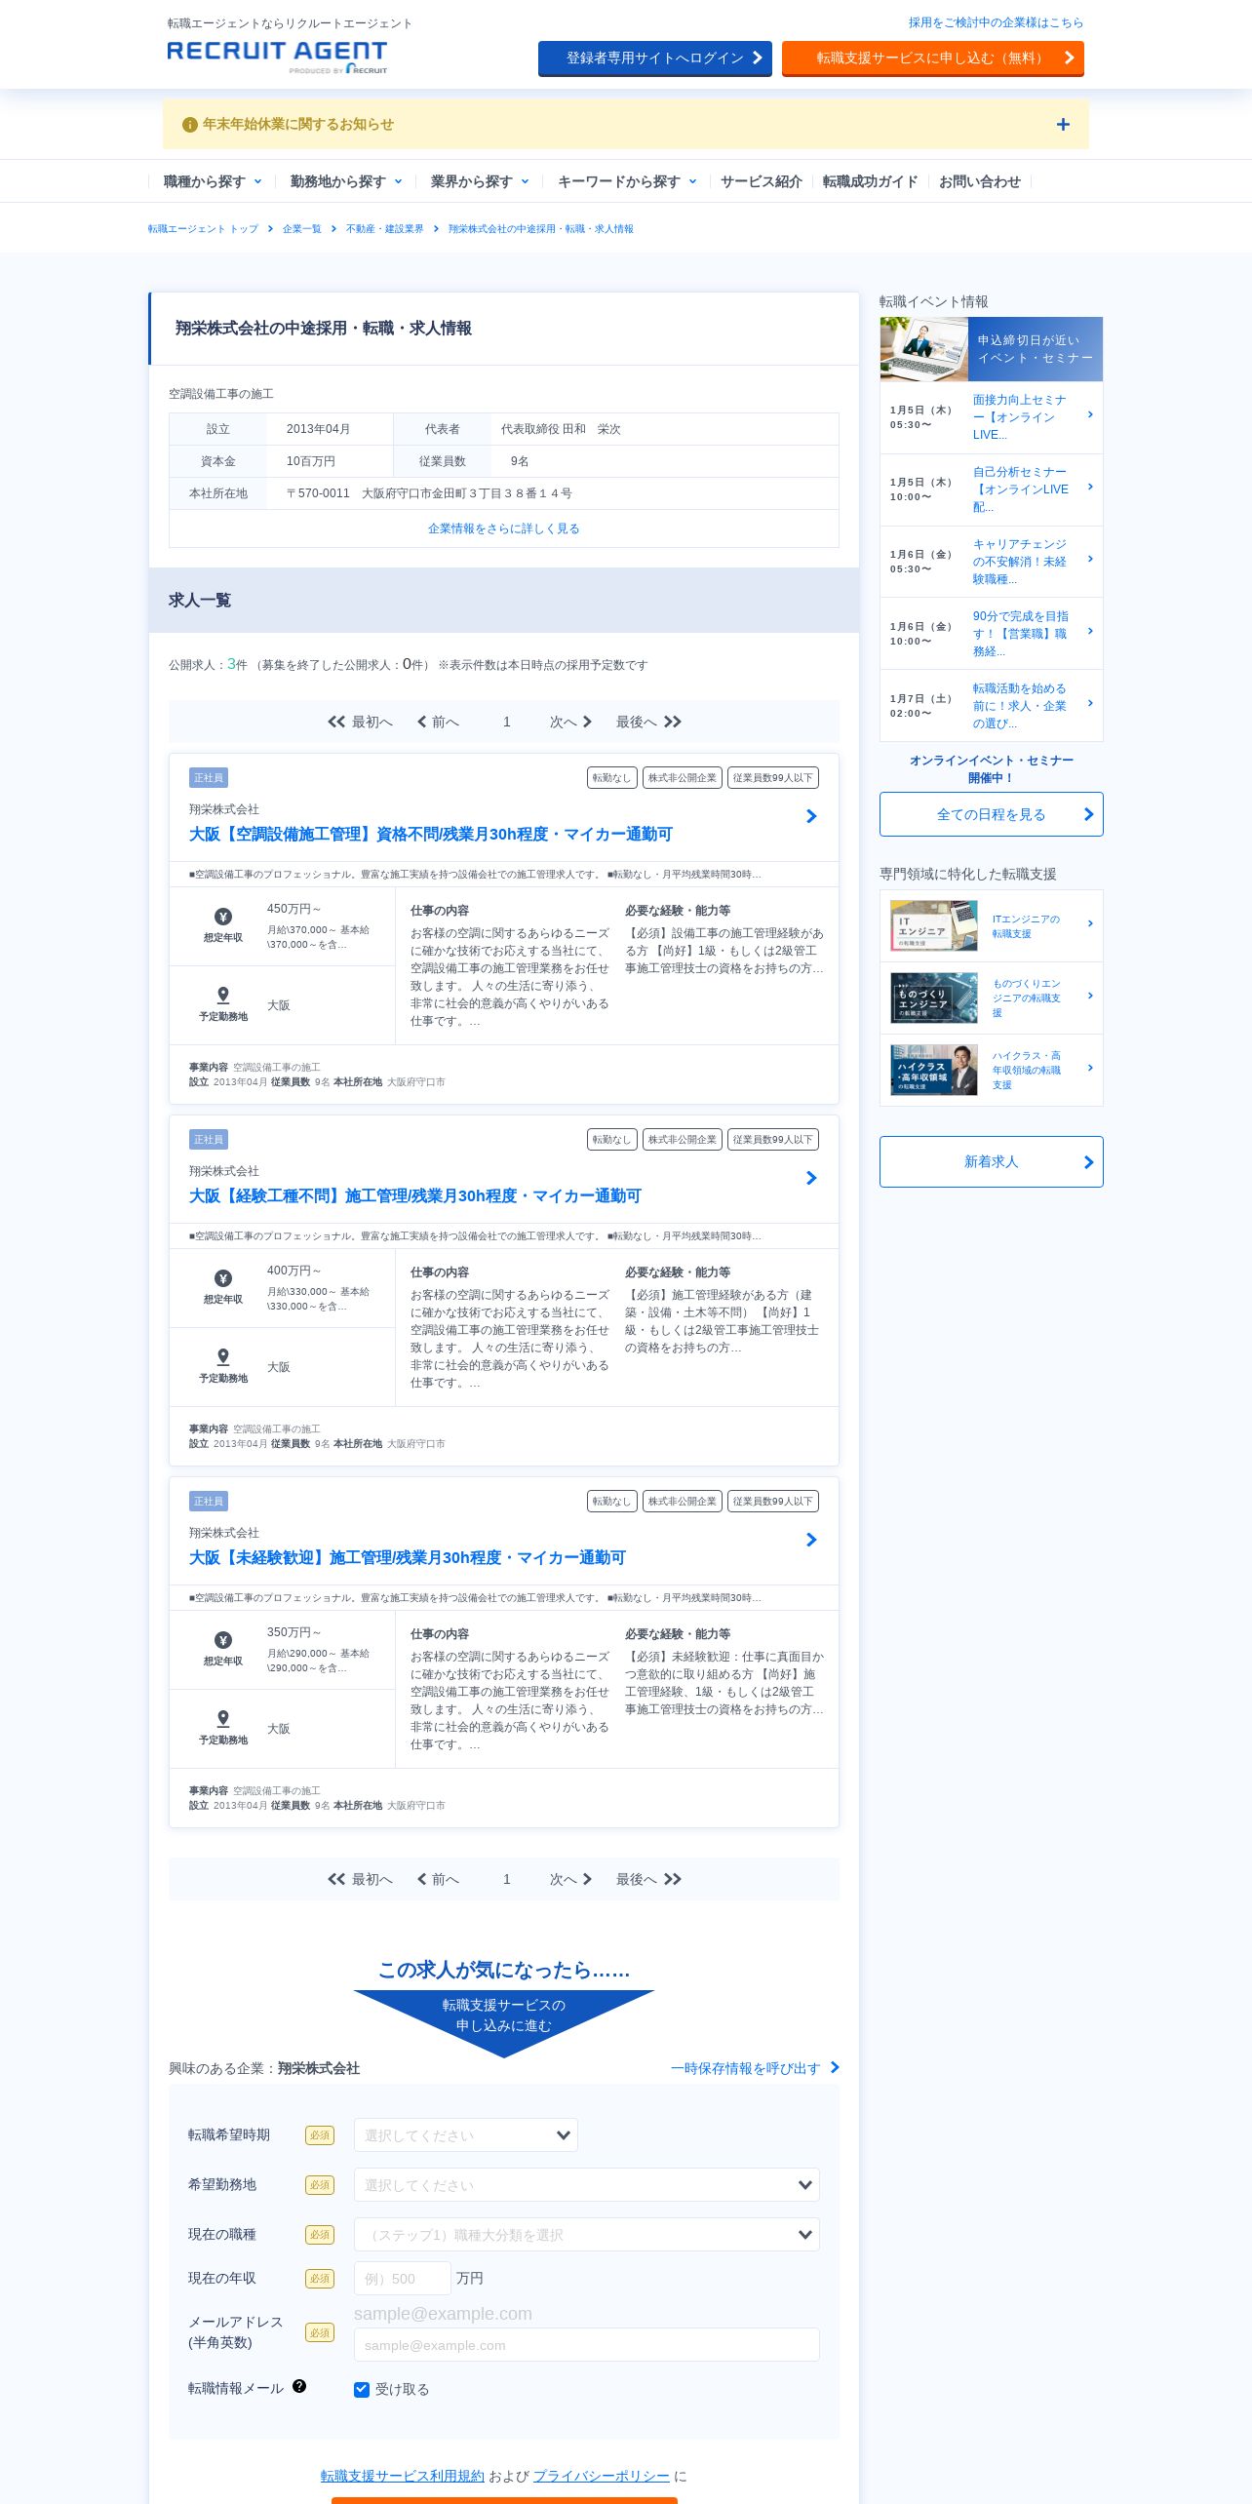Click the yen icon on the 350万円 job
This screenshot has width=1252, height=2504.
(223, 1640)
